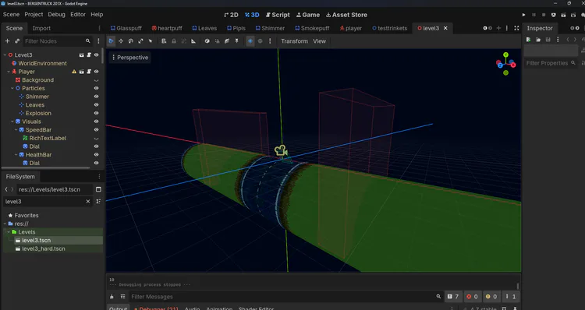Activate the Scale mode tool
Viewport: 585px width, 310px height.
140,41
